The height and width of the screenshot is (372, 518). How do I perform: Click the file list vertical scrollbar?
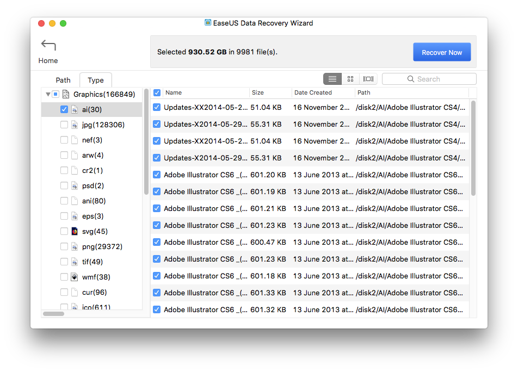473,148
